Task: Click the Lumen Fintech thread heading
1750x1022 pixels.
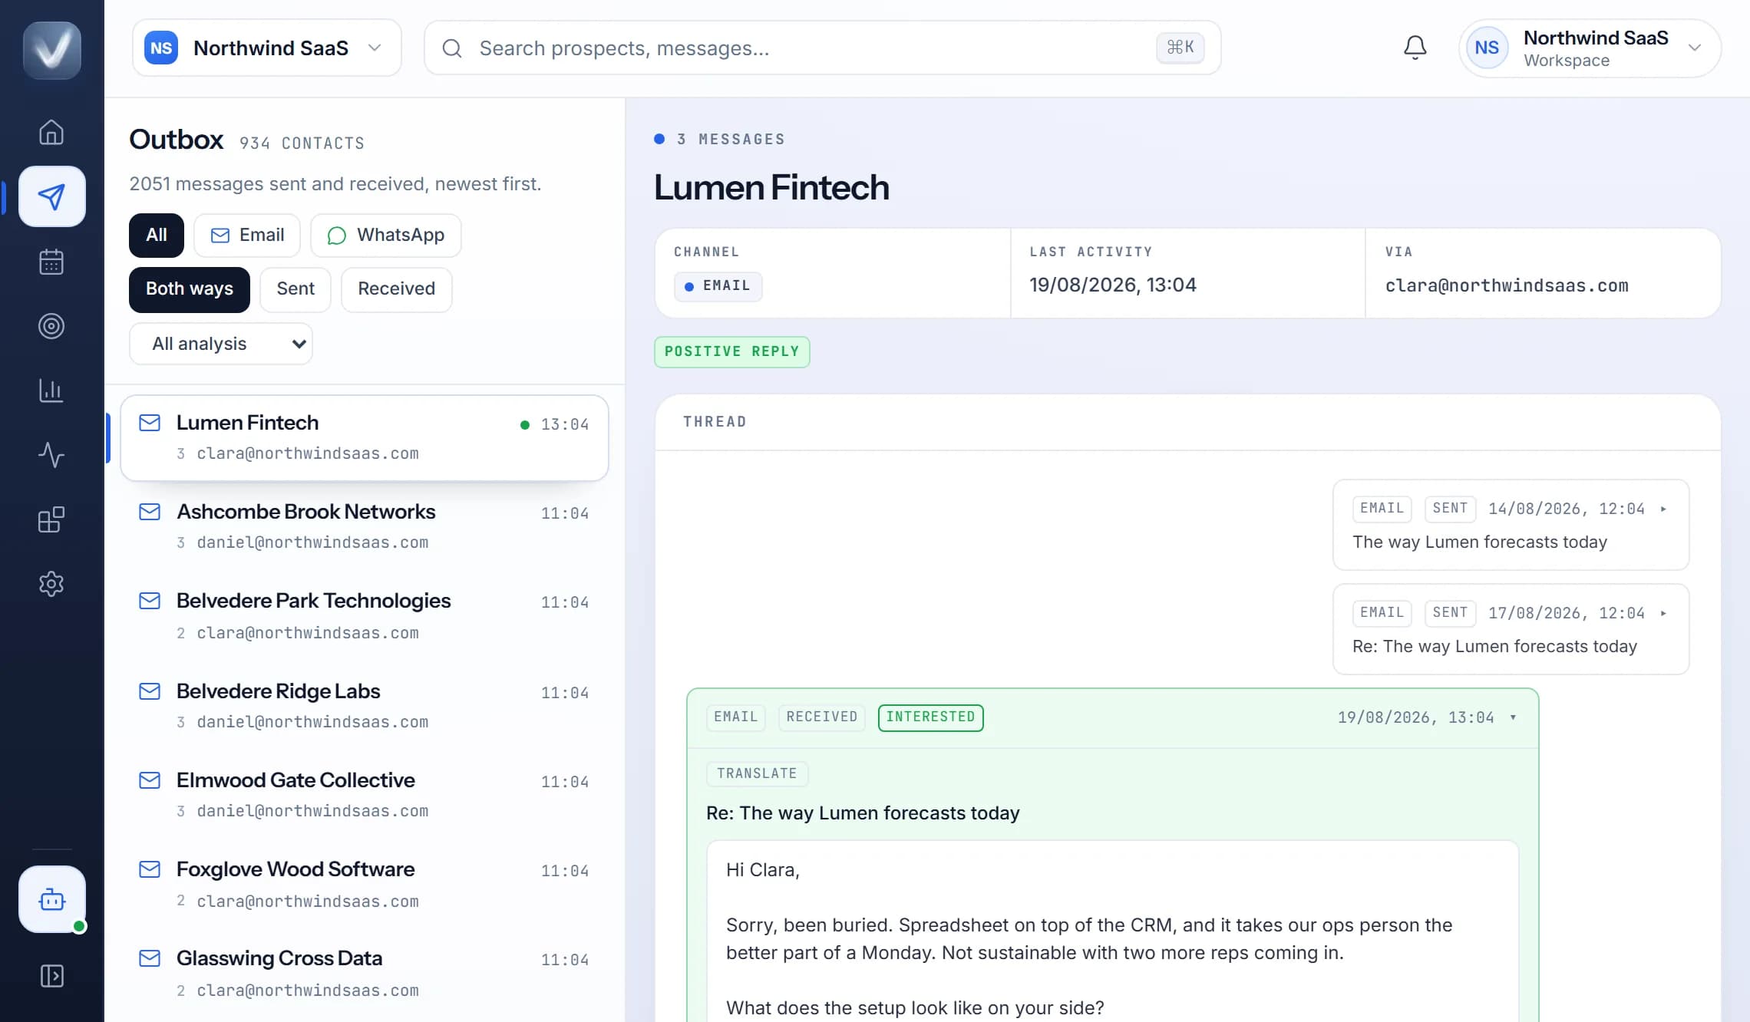Action: 771,187
